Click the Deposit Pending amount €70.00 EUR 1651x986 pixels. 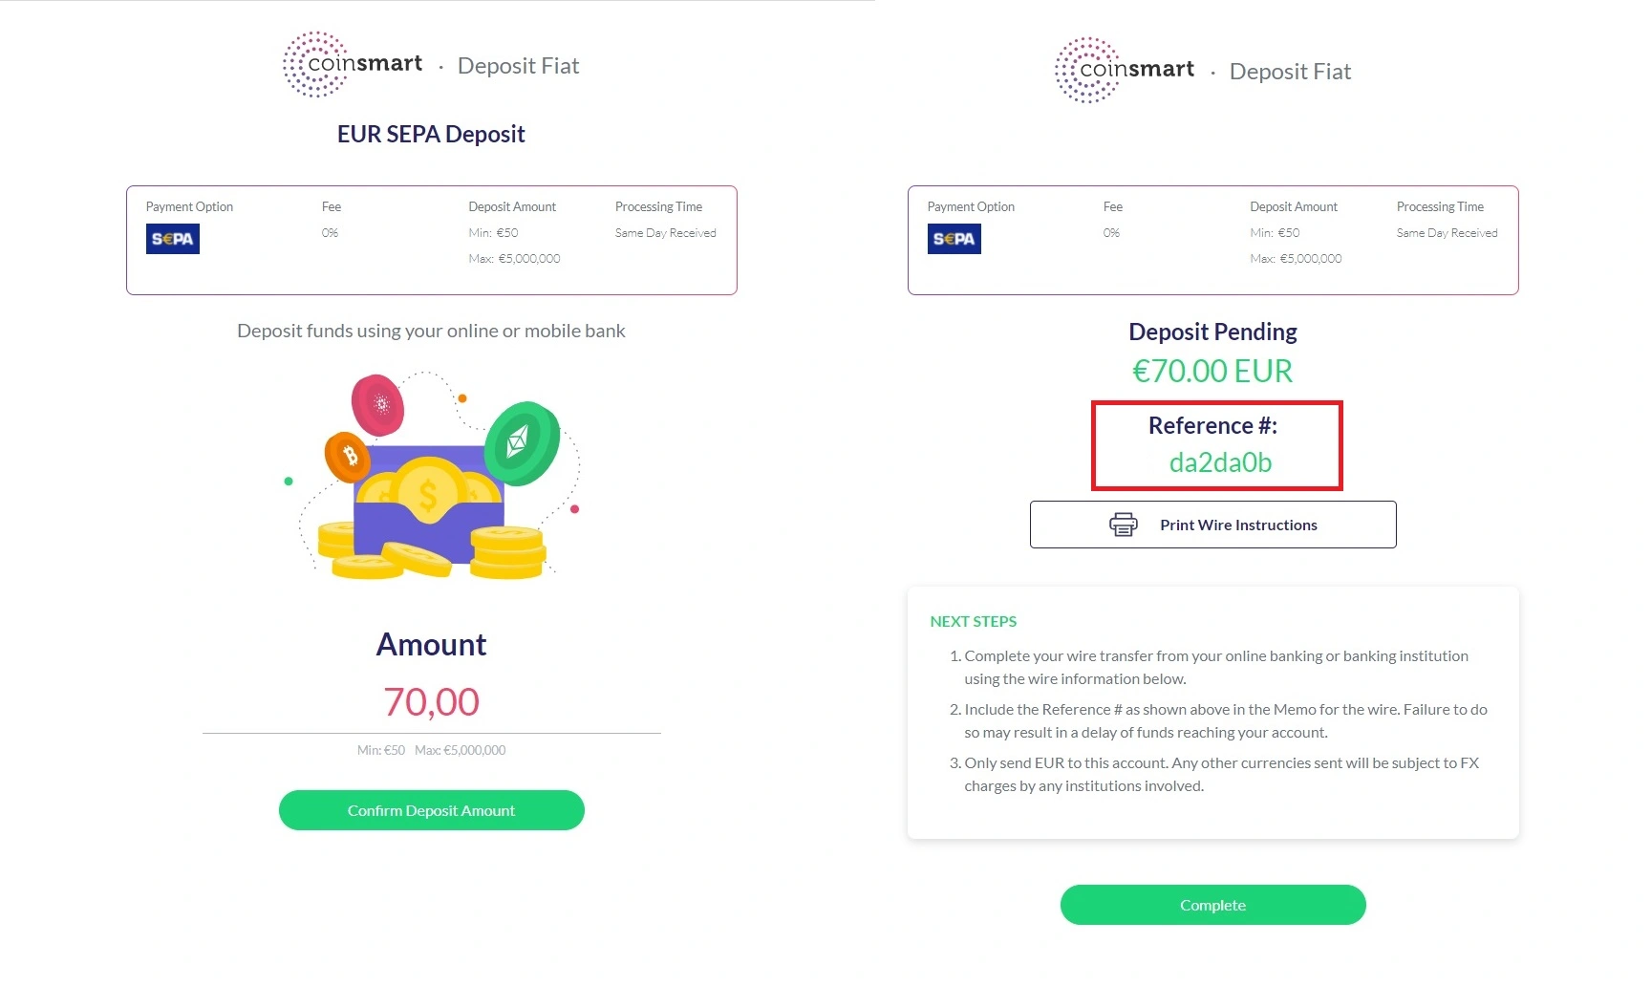coord(1211,371)
